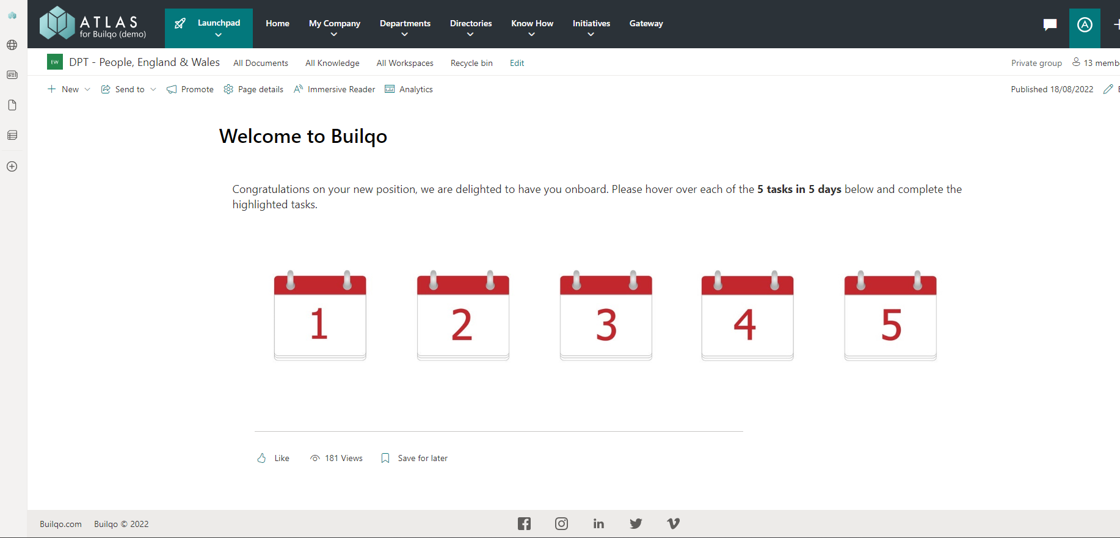Toggle Save for later bookmark
The height and width of the screenshot is (538, 1120).
tap(414, 458)
